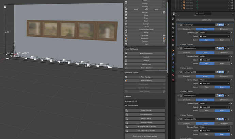Screen dimensions: 235x139
Task: Open Render properties tab
Action: (173, 24)
